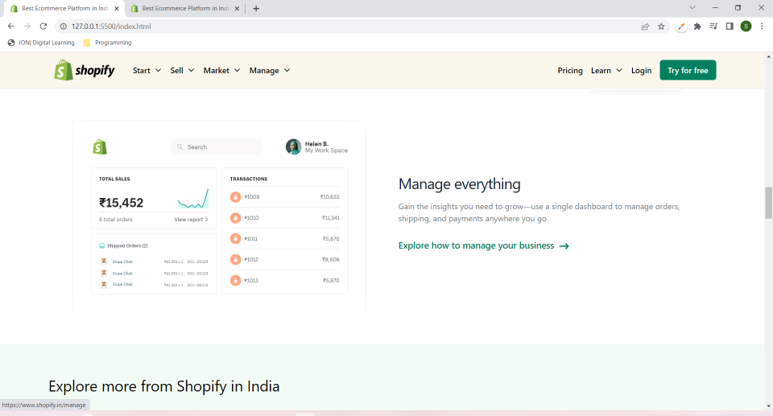Click the site information icon in address bar
773x416 pixels.
pyautogui.click(x=63, y=26)
